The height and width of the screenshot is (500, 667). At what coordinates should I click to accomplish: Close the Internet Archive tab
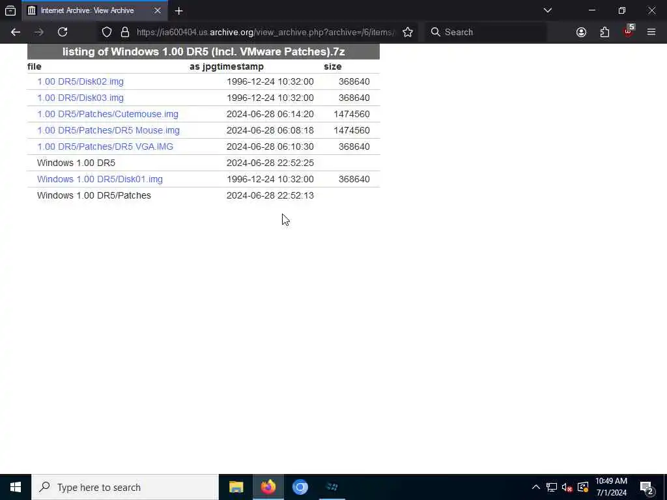158,10
